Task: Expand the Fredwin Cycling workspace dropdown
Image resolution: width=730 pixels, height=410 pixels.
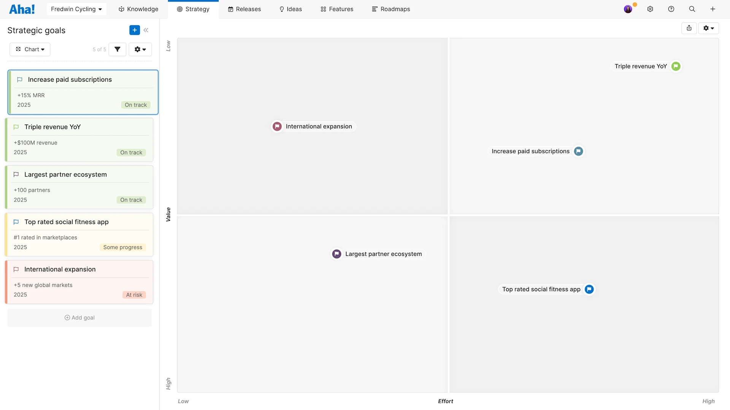Action: 76,9
